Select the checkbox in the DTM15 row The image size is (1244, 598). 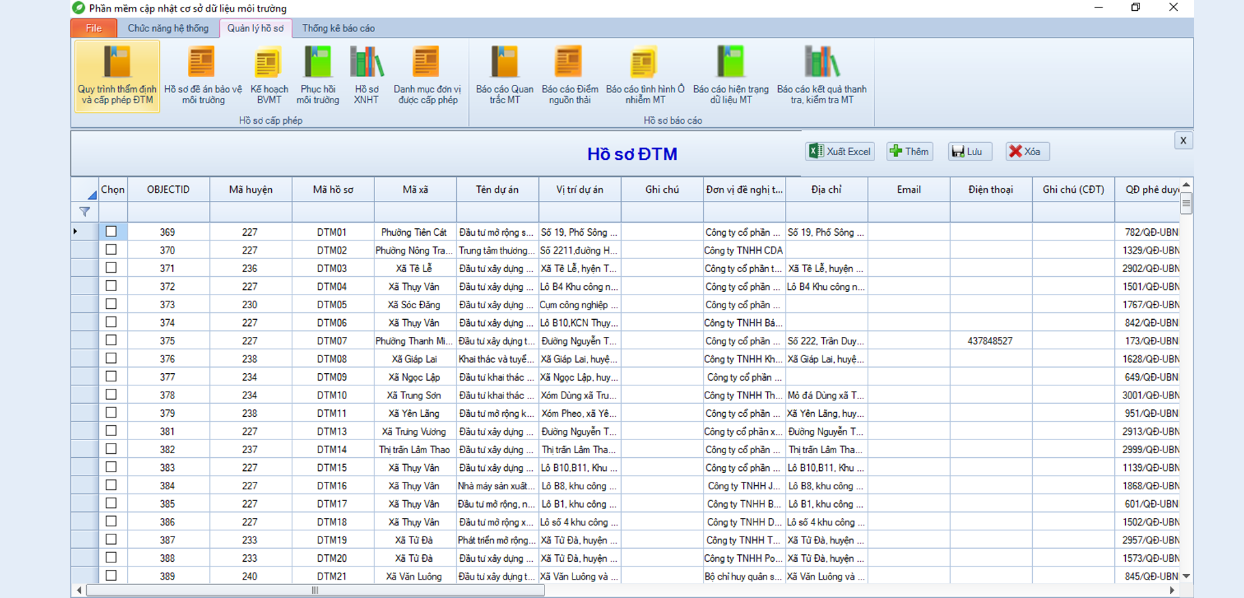111,467
